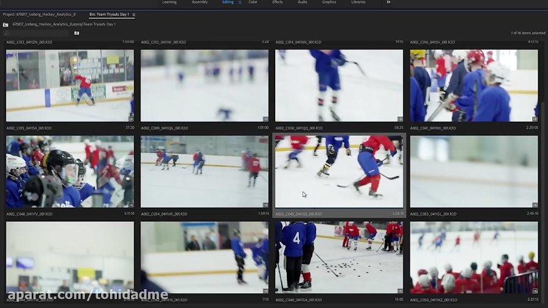Select thumbnail of clip A002_C038_0411QQ_001.R3D

coord(339,85)
